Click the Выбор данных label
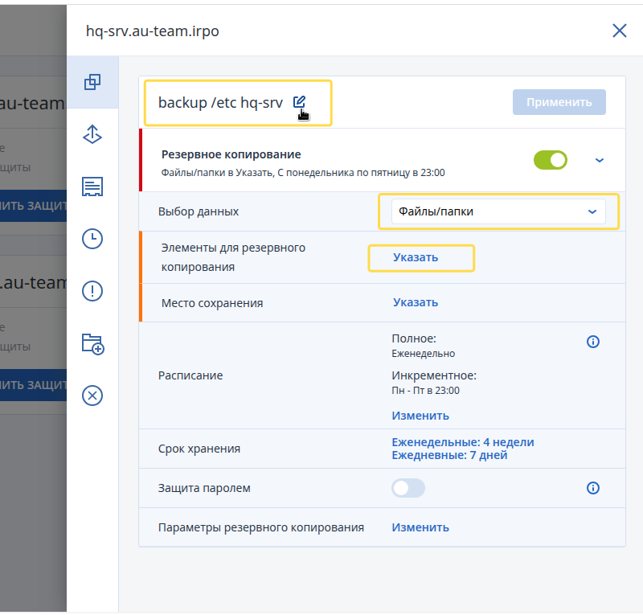643x615 pixels. pyautogui.click(x=199, y=211)
